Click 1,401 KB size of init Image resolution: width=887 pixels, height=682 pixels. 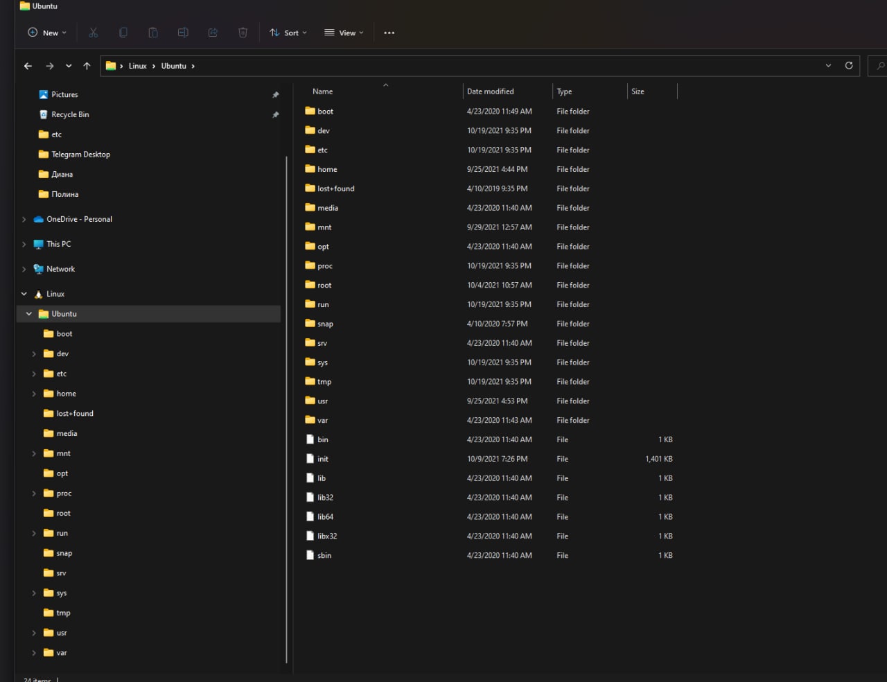coord(659,459)
